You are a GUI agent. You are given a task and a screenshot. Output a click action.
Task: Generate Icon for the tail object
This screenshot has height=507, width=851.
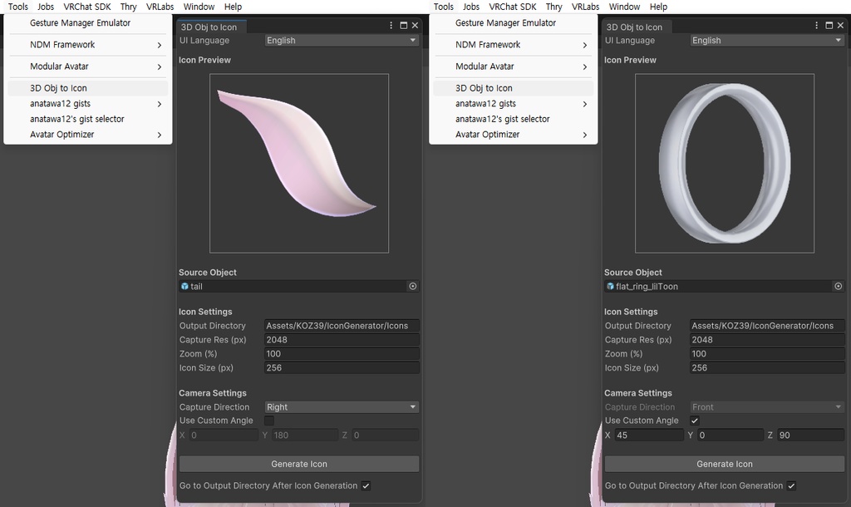click(299, 464)
